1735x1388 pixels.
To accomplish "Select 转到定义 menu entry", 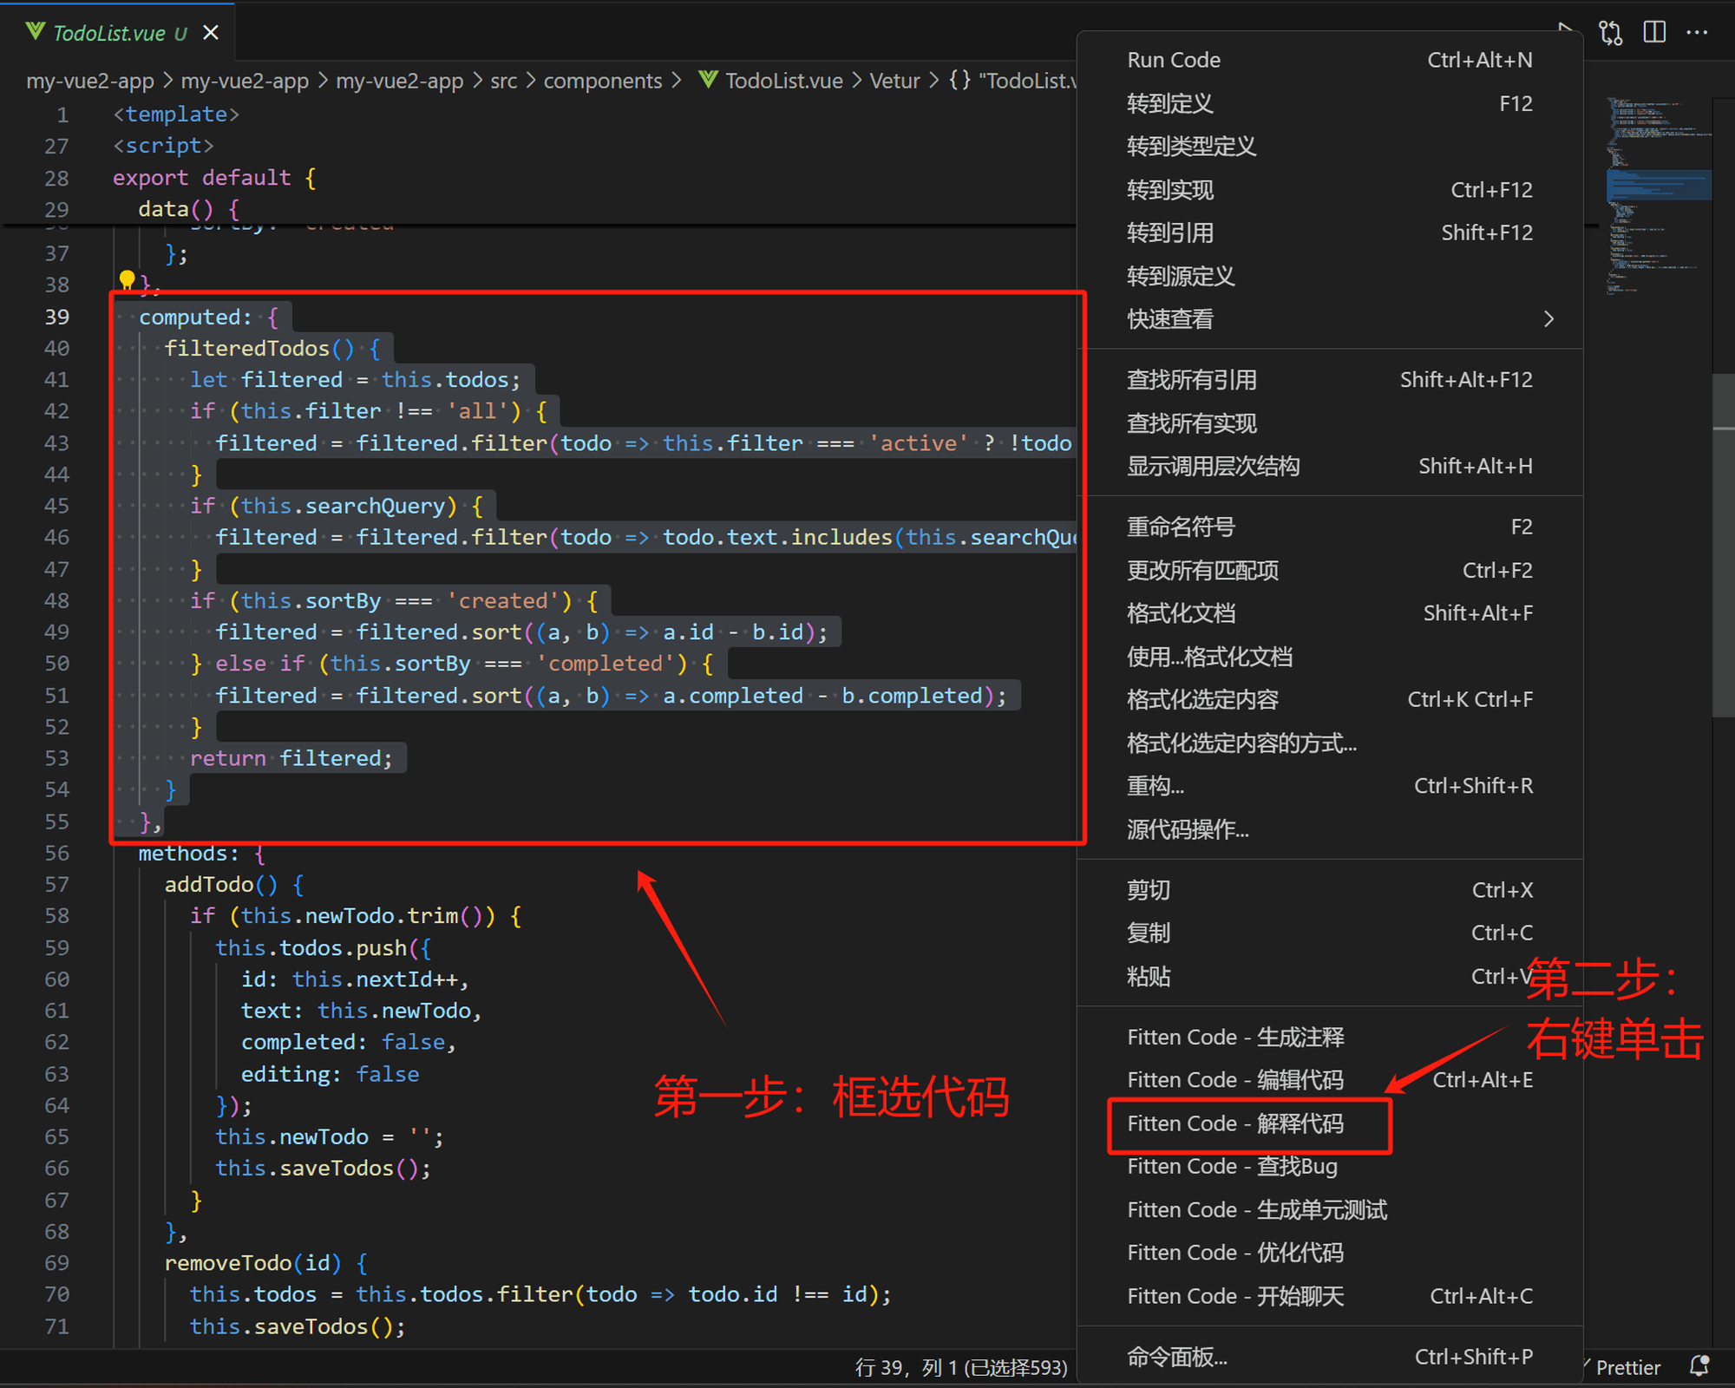I will 1330,103.
